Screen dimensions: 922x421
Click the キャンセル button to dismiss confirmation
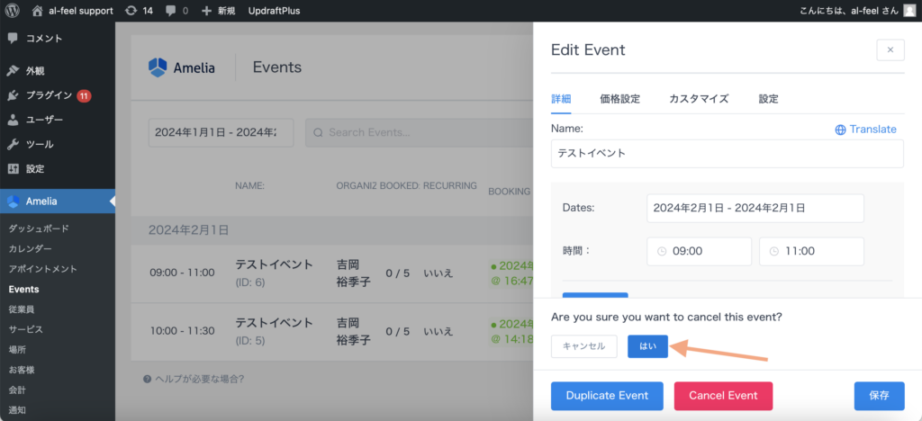[x=583, y=346]
